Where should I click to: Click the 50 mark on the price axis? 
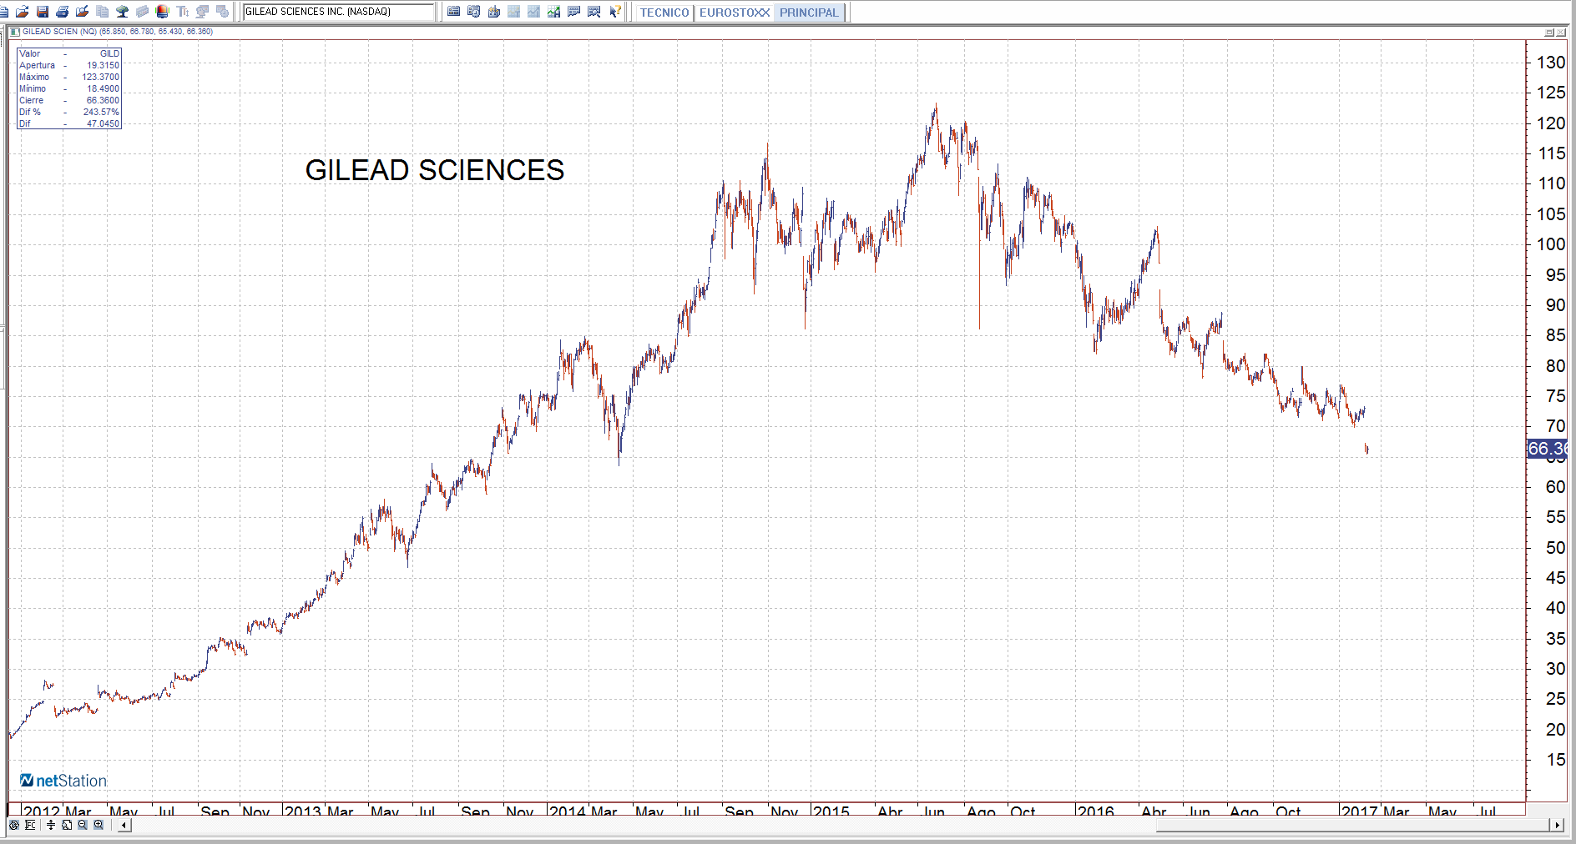(1556, 548)
